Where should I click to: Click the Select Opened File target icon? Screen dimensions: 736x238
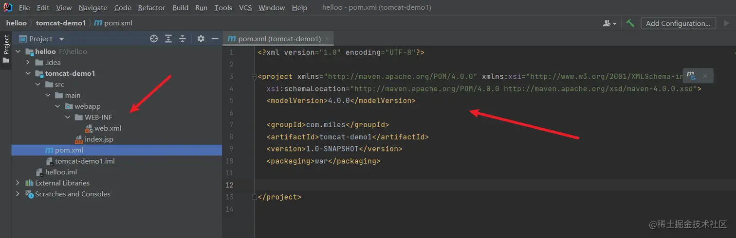click(x=154, y=39)
